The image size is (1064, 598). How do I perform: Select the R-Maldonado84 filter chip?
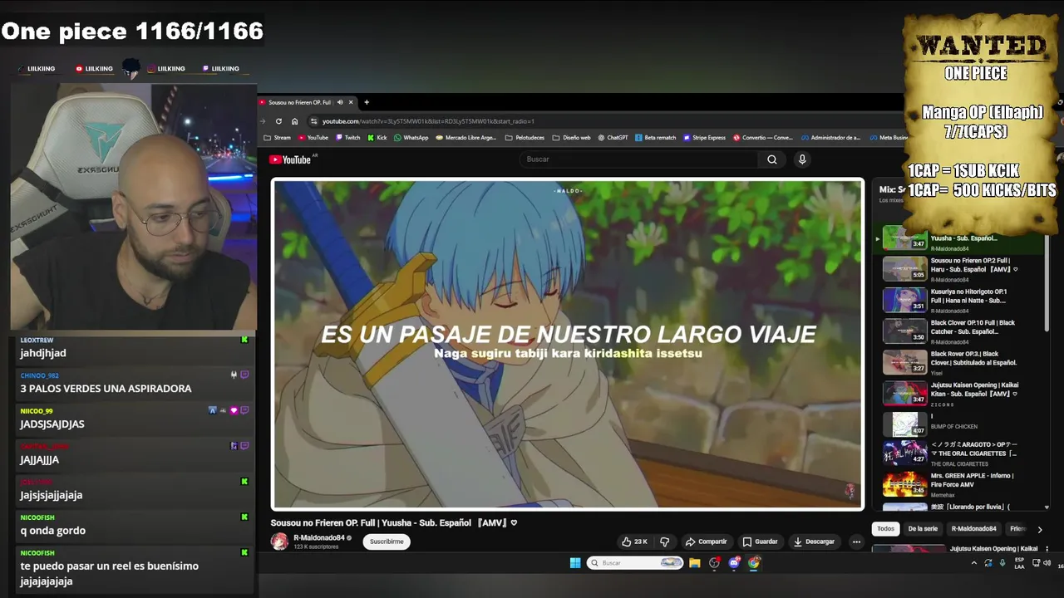click(973, 529)
